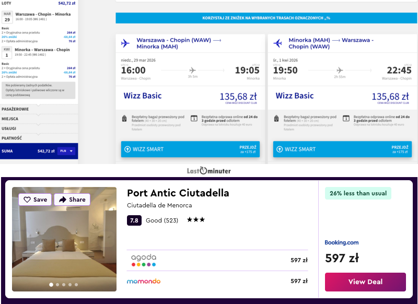The height and width of the screenshot is (304, 418).
Task: Expand the PASAŻEROWIE section
Action: point(39,109)
